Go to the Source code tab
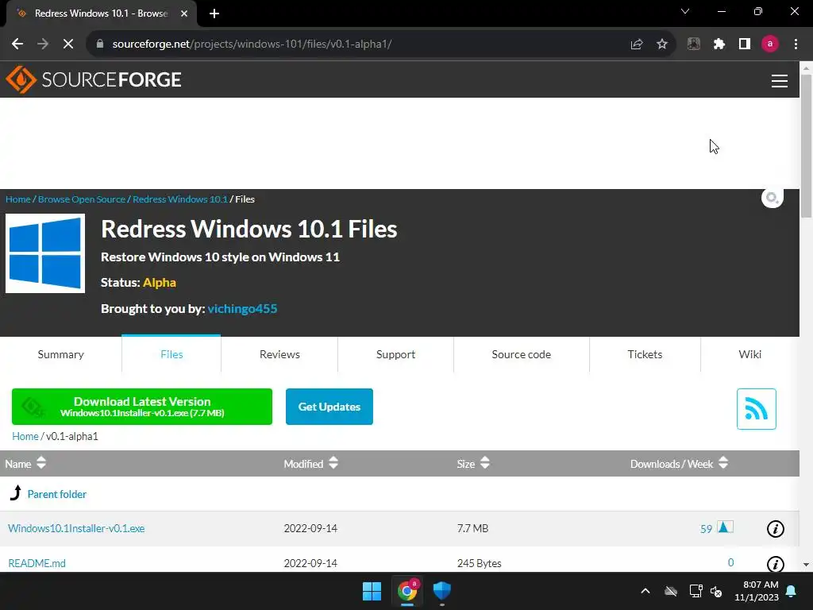This screenshot has width=813, height=610. tap(521, 354)
